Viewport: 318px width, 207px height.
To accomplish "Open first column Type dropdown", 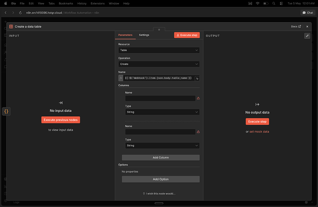I will [162, 112].
